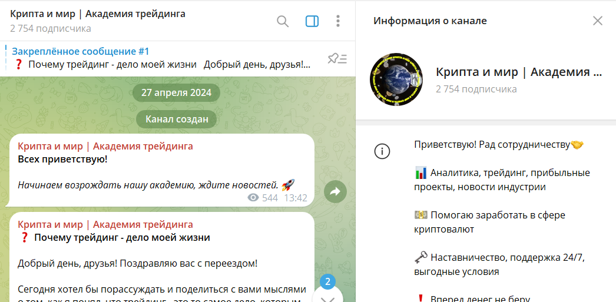Click 'Канал создан' service message
Viewport: 616px width, 302px height.
coord(177,120)
